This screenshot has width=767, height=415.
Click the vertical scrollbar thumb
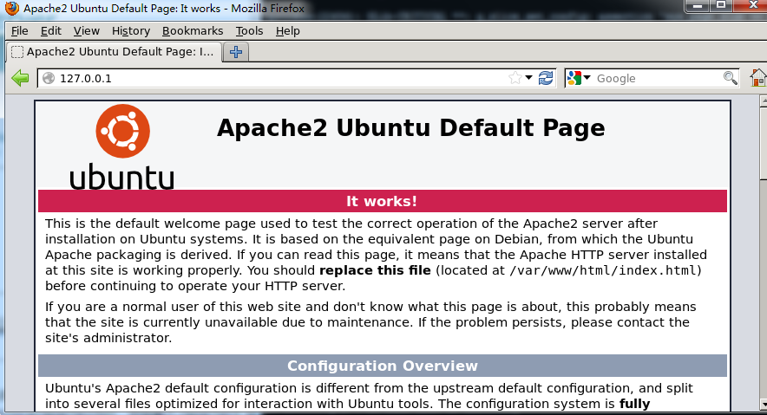[x=763, y=143]
